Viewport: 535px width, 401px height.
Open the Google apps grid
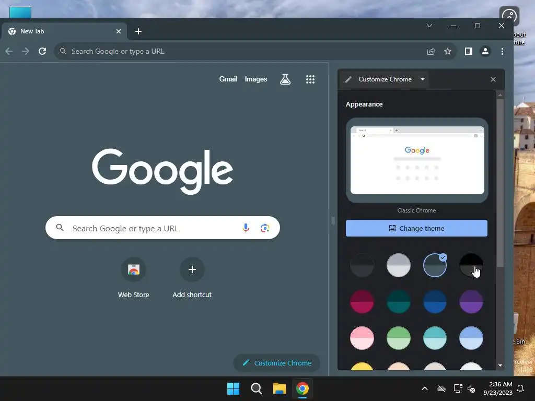point(310,79)
